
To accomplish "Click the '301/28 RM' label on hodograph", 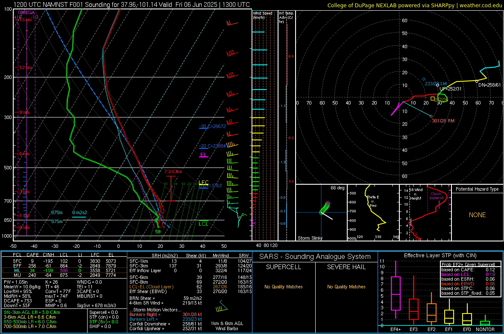I will pos(443,121).
